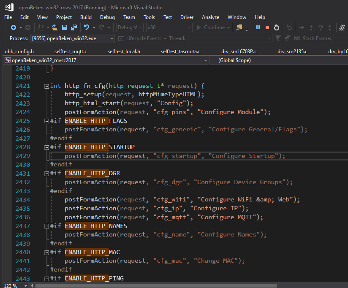This screenshot has width=348, height=288.
Task: Click the Step Into icon
Action: click(x=311, y=27)
